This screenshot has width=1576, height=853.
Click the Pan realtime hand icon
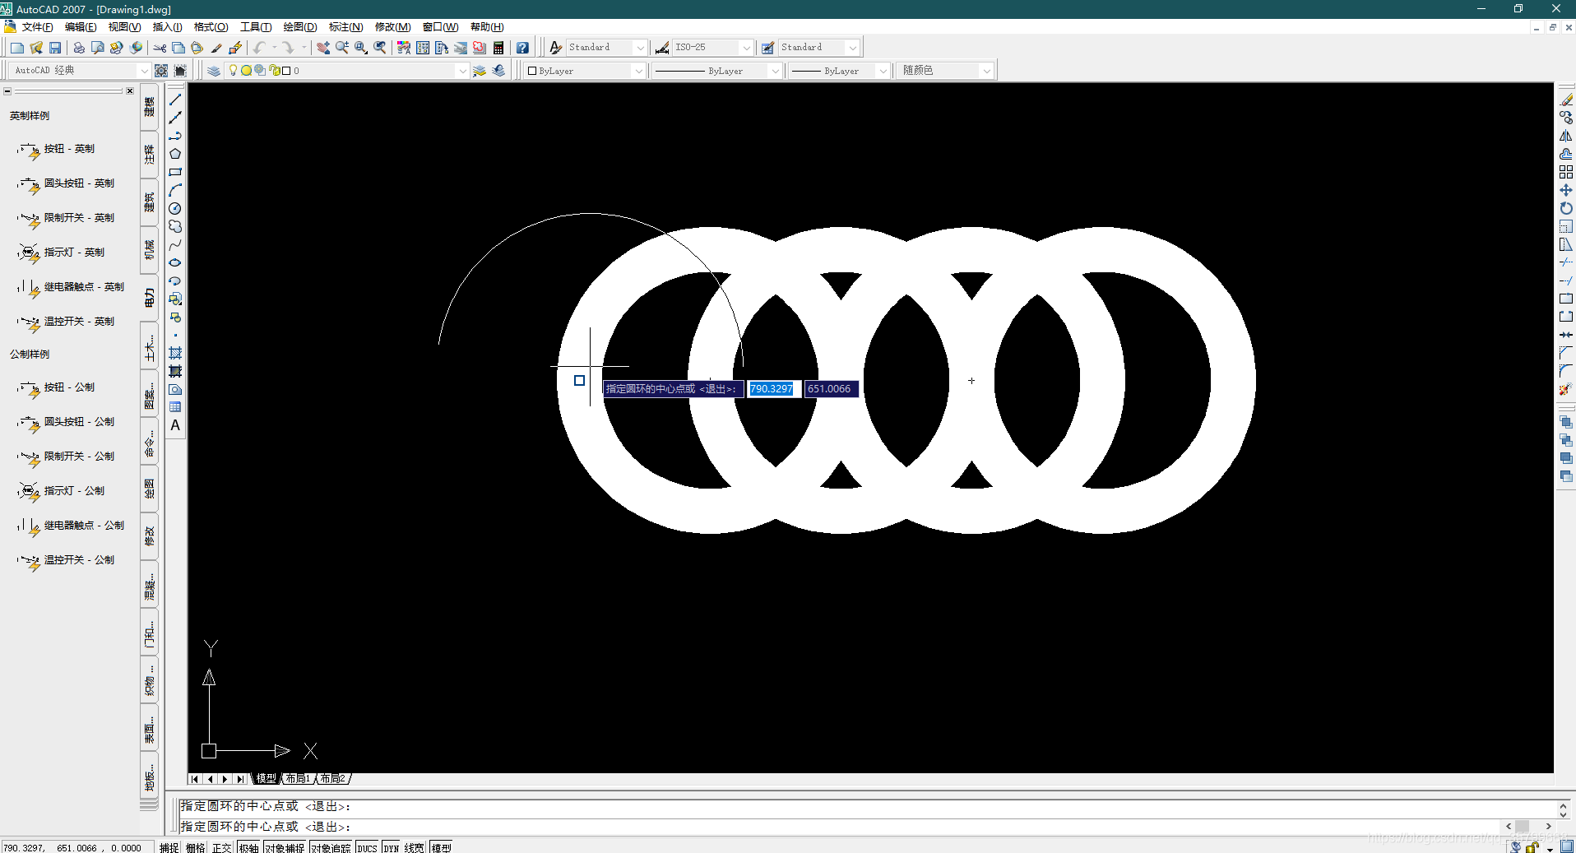323,48
